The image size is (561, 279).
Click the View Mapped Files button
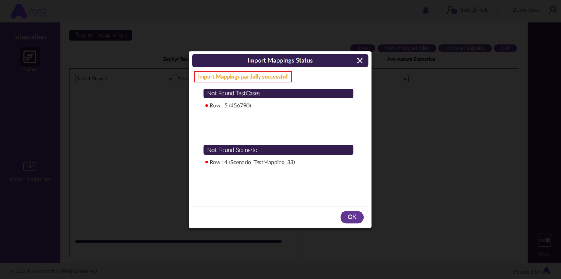(407, 48)
